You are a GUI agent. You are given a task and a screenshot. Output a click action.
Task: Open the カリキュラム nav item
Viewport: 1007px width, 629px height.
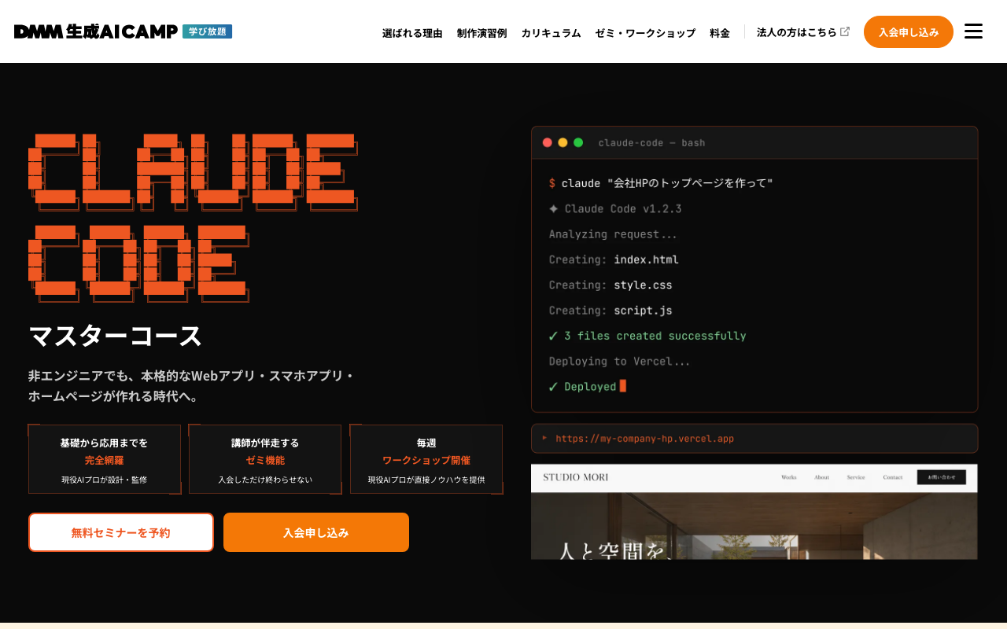coord(551,33)
